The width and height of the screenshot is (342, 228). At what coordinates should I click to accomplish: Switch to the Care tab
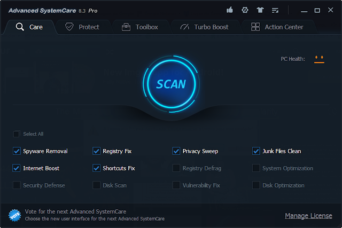[29, 27]
